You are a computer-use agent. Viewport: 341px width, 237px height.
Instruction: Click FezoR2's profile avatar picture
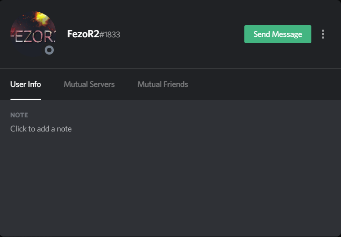[x=33, y=34]
